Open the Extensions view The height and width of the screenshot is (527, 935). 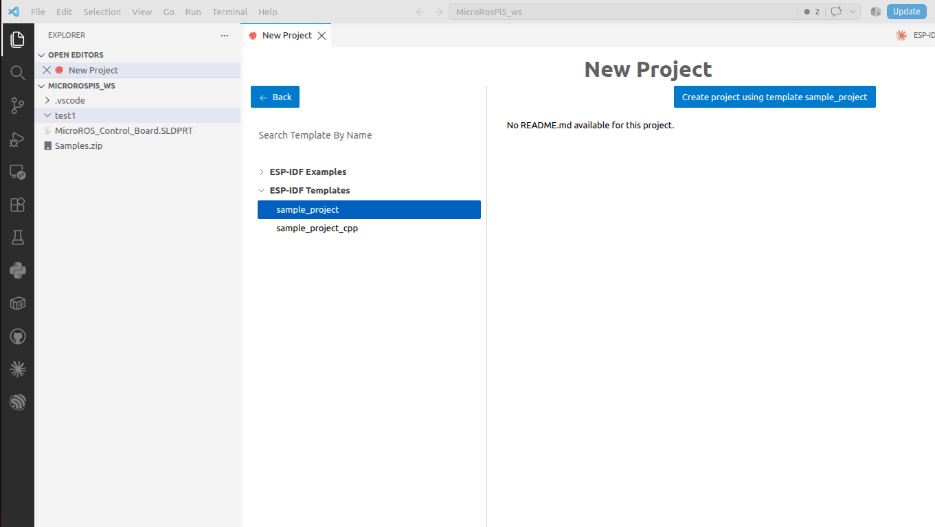pyautogui.click(x=17, y=205)
